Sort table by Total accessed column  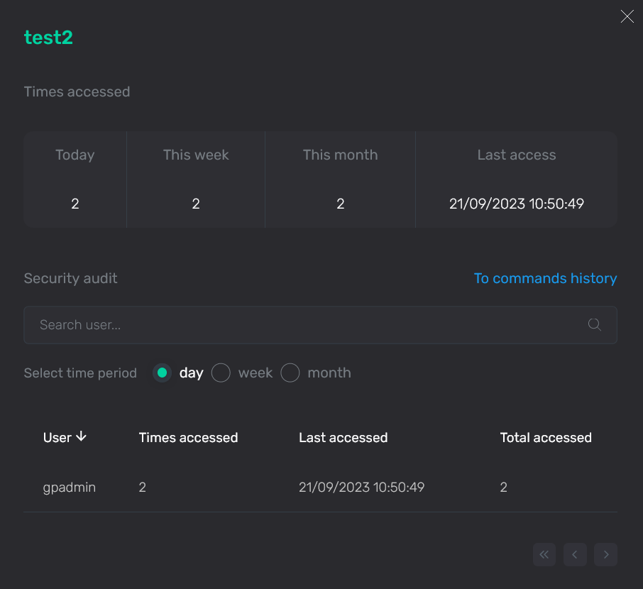[x=546, y=437]
